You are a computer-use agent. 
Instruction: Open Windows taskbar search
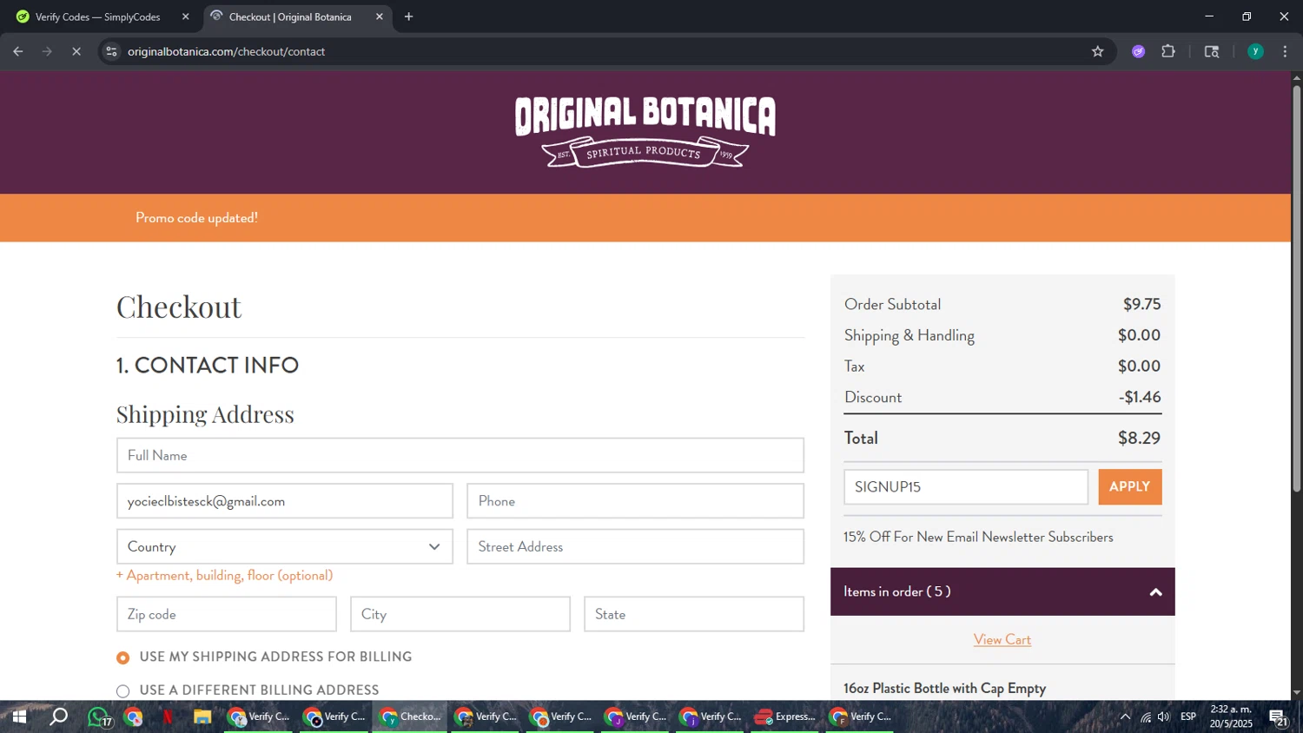tap(58, 716)
